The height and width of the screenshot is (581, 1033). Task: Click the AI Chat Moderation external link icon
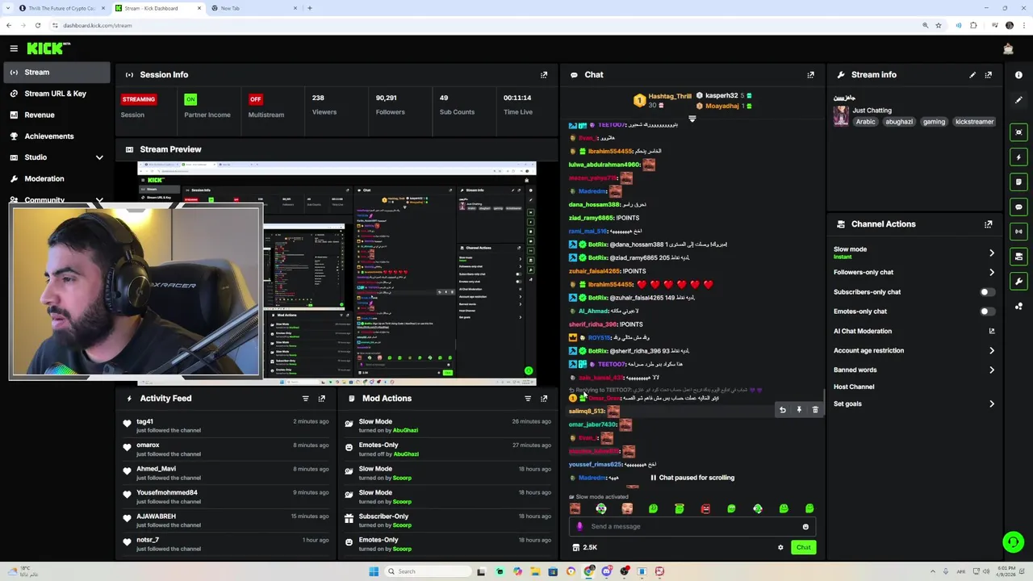tap(992, 331)
